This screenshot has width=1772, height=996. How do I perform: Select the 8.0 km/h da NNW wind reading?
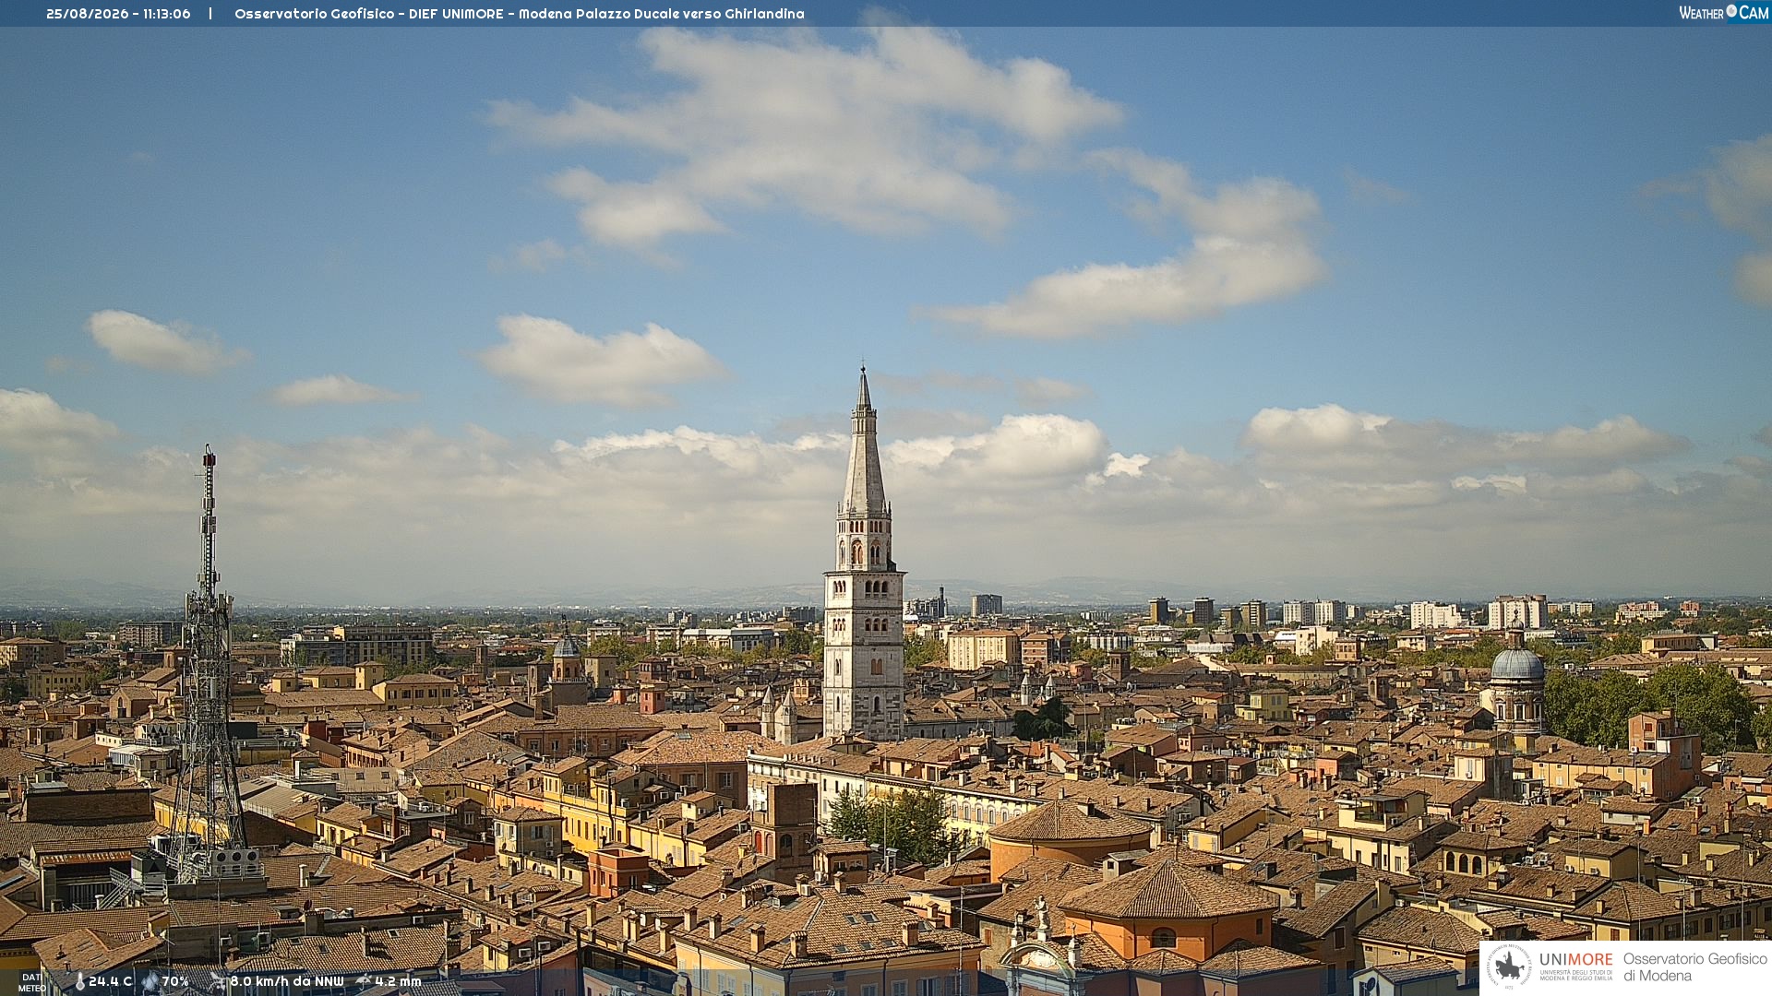[287, 981]
